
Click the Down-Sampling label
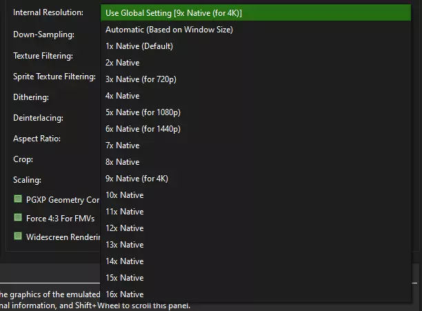[43, 34]
